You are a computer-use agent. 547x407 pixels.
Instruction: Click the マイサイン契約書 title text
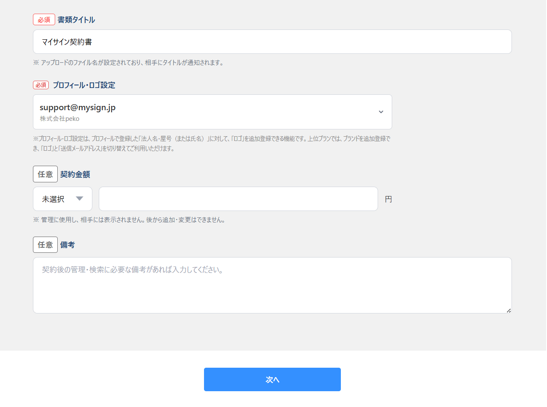click(x=66, y=41)
